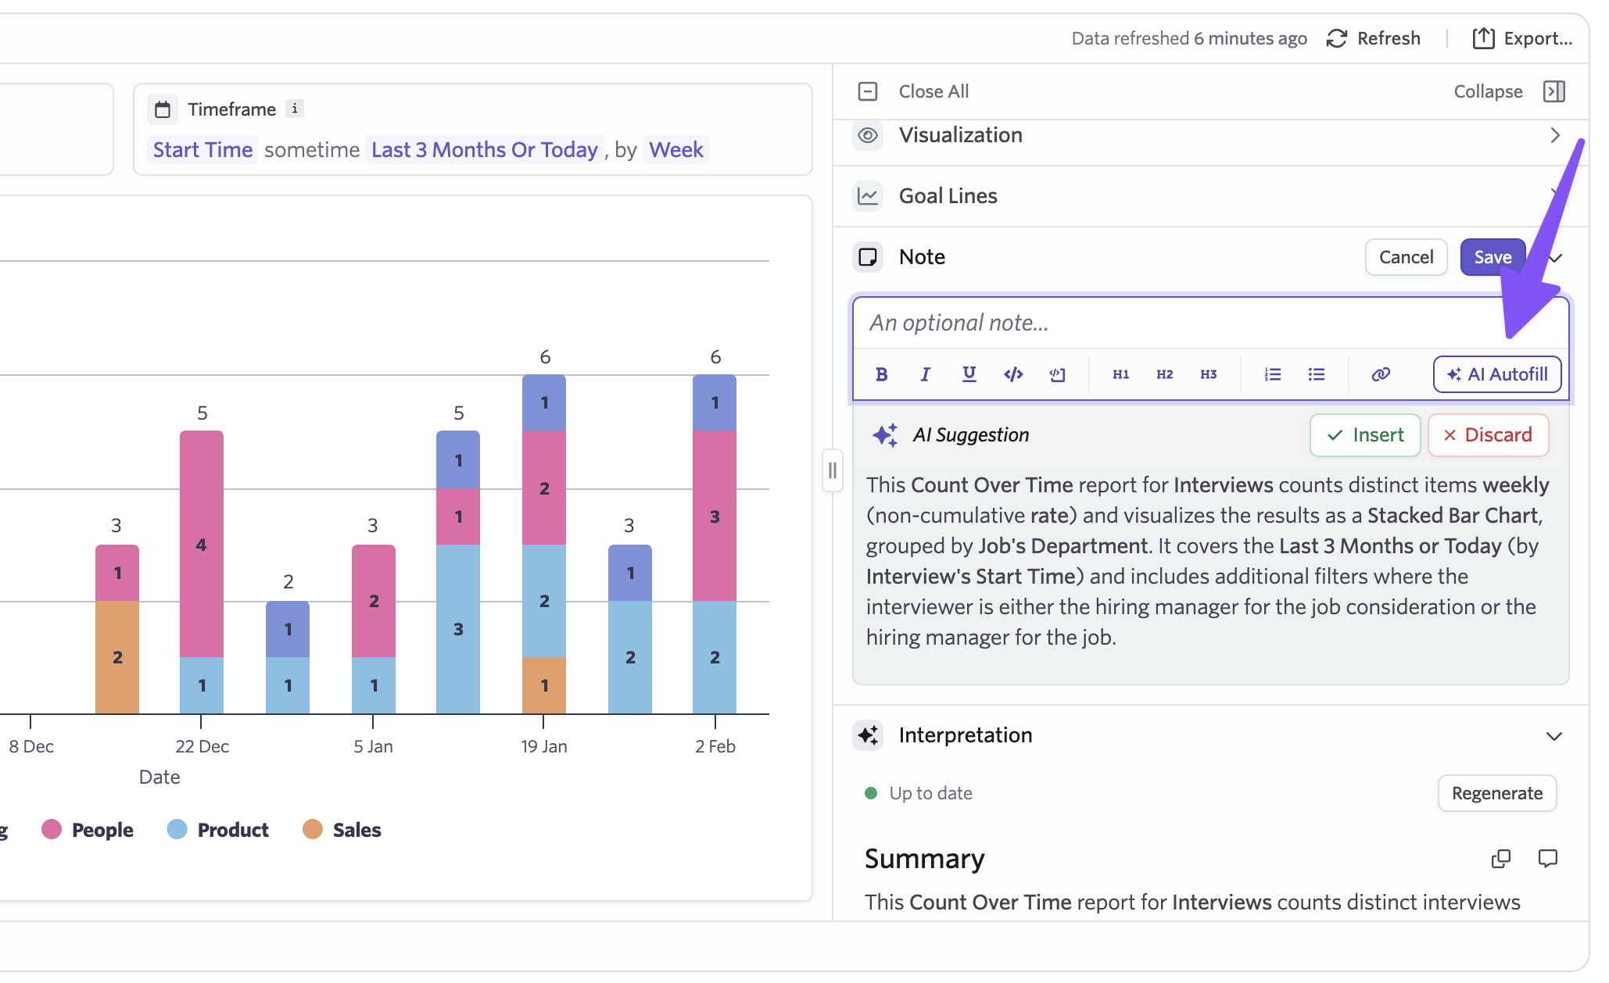The width and height of the screenshot is (1609, 983).
Task: Add a hyperlink via link icon
Action: tap(1381, 374)
